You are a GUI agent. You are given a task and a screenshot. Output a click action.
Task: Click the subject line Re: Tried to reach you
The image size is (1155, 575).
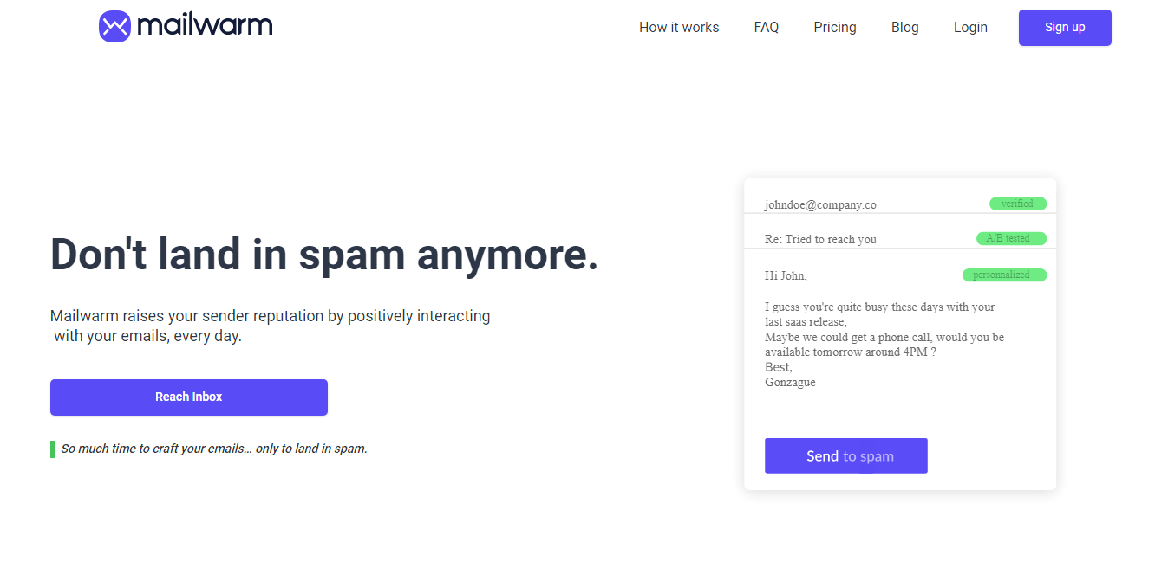pos(820,240)
